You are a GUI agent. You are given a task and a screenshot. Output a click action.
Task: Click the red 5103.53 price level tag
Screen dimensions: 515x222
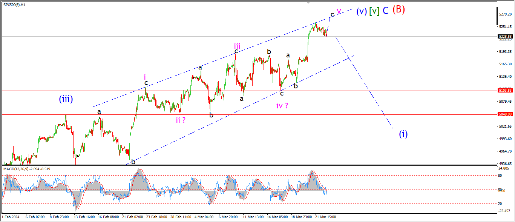pos(505,91)
